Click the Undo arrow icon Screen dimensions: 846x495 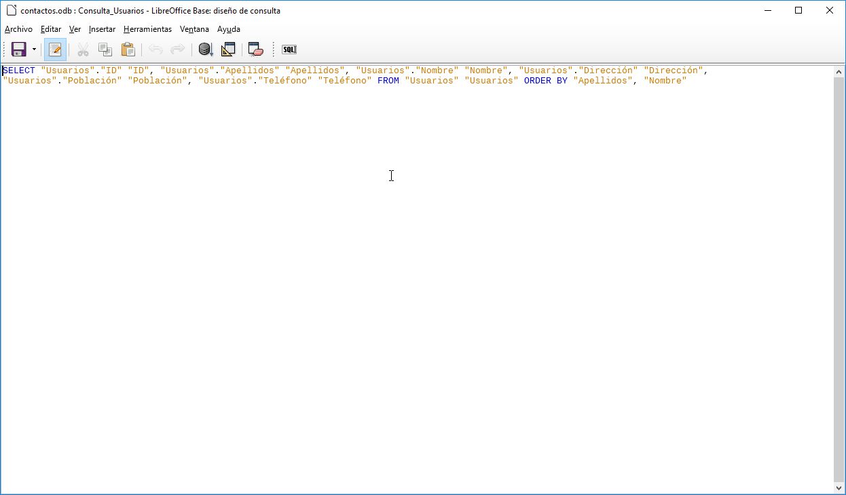155,49
